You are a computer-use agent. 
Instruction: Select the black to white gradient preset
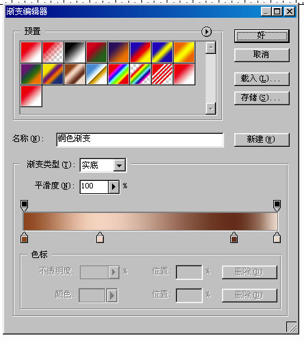tap(75, 52)
